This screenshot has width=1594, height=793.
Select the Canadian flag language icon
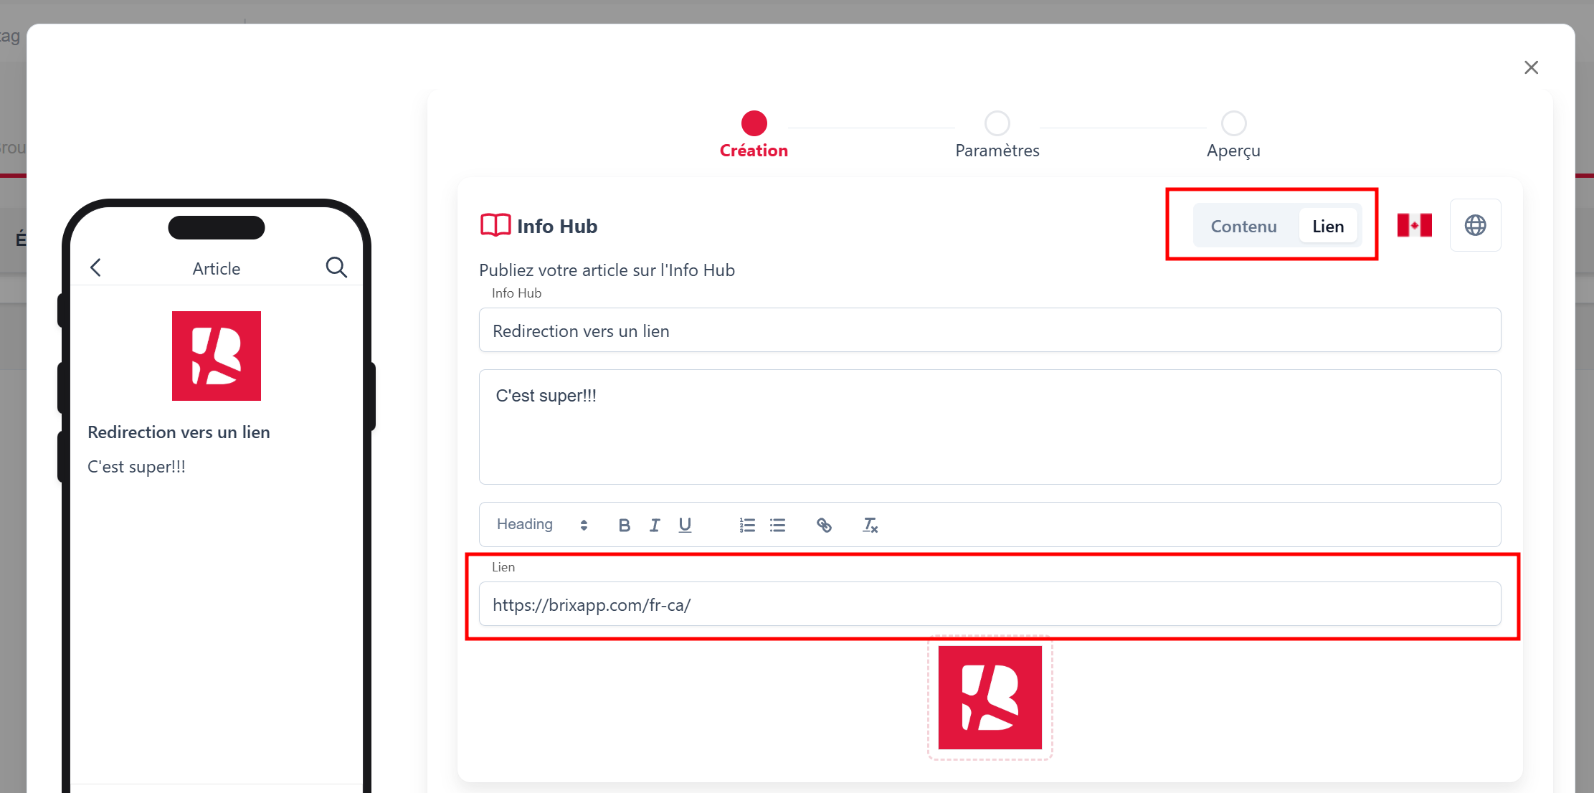pyautogui.click(x=1415, y=225)
